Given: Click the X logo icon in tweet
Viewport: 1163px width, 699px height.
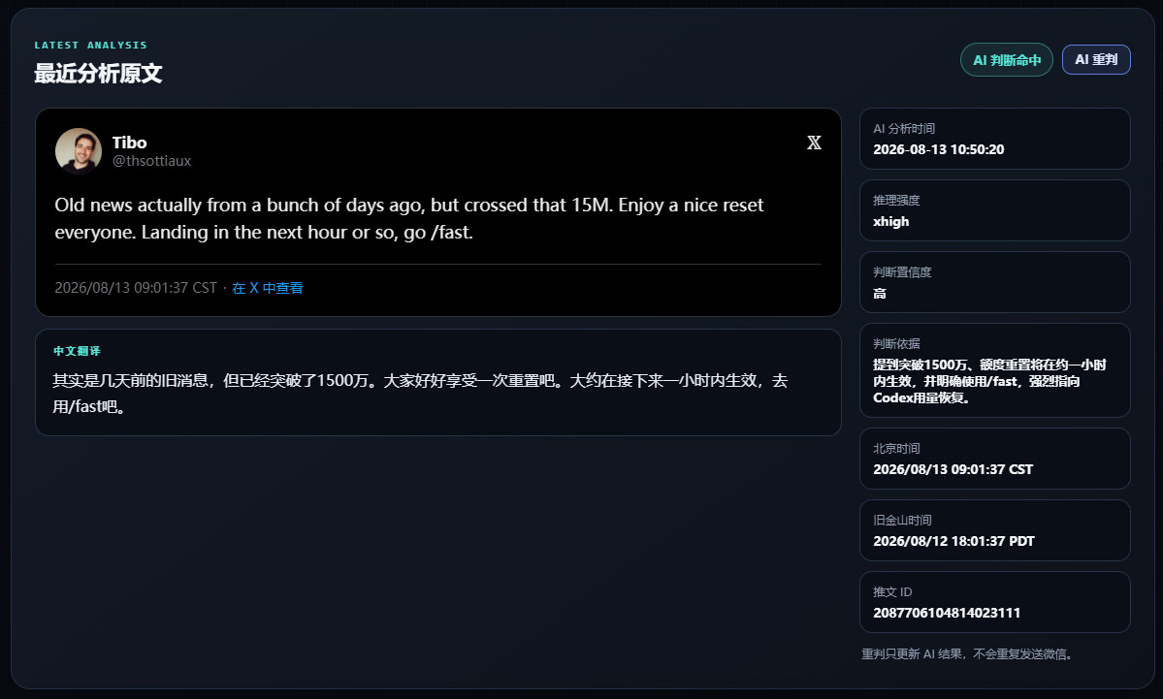Looking at the screenshot, I should point(814,143).
